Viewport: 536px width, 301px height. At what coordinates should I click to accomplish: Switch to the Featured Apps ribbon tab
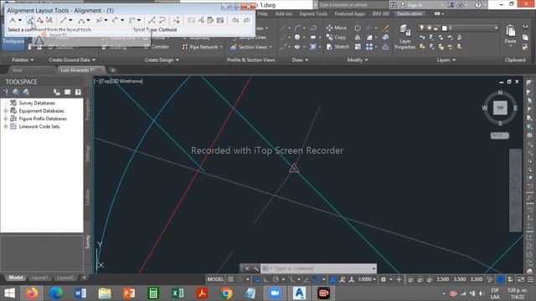(350, 13)
